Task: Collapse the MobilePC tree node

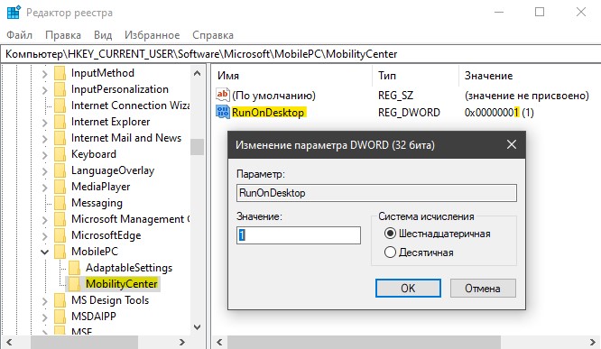Action: [45, 253]
